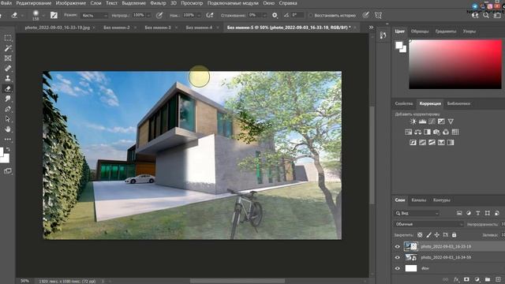505x284 pixels.
Task: Add a Color Balance adjustment
Action: pyautogui.click(x=417, y=132)
